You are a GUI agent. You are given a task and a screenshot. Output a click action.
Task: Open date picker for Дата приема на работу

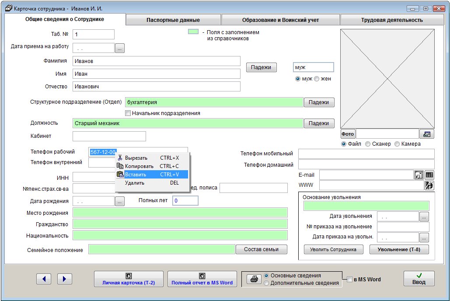(120, 48)
